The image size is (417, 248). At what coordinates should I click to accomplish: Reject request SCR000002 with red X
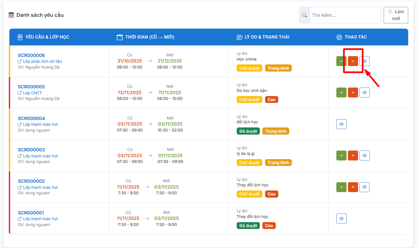(x=353, y=187)
